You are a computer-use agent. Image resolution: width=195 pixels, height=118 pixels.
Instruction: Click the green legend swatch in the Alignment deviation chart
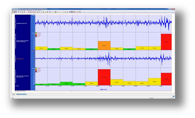point(36,33)
